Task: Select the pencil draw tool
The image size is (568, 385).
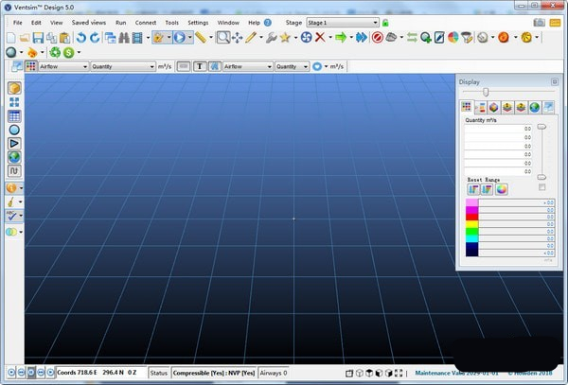Action: click(251, 38)
